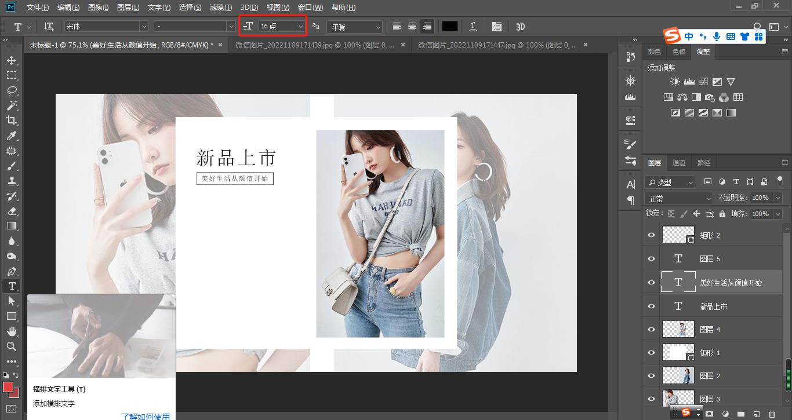Click the 3D button in the options bar
Viewport: 792px width, 420px height.
[519, 26]
